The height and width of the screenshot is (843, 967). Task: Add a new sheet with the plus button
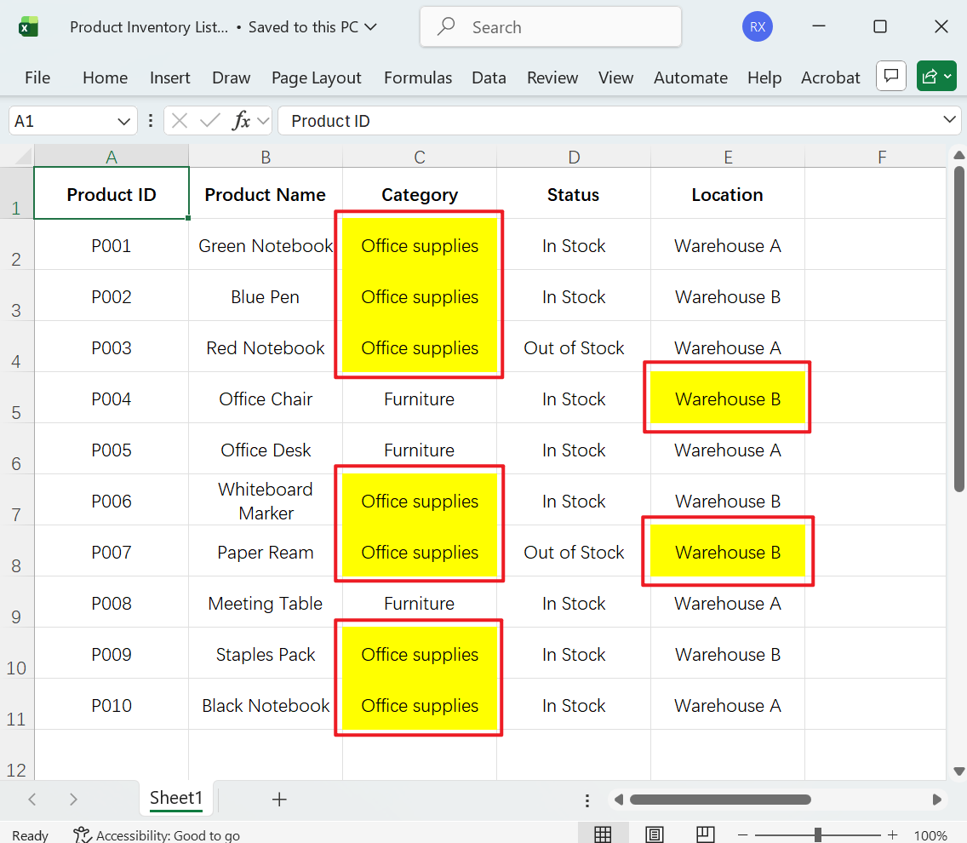click(x=280, y=799)
